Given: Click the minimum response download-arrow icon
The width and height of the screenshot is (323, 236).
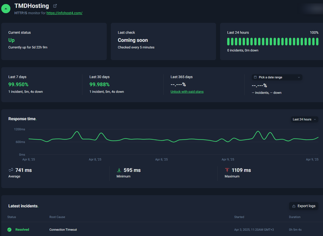Looking at the screenshot, I should (x=119, y=170).
